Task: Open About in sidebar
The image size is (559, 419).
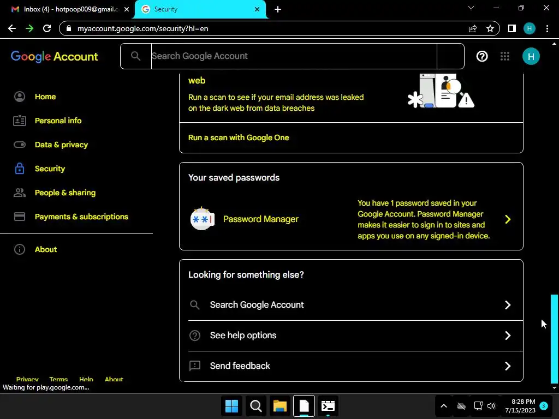Action: [46, 249]
